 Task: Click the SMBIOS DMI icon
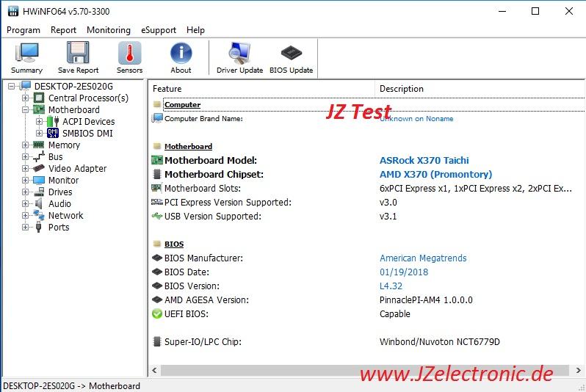click(53, 133)
